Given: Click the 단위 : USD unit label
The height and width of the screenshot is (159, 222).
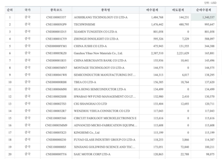Looking at the screenshot, I should [210, 3].
